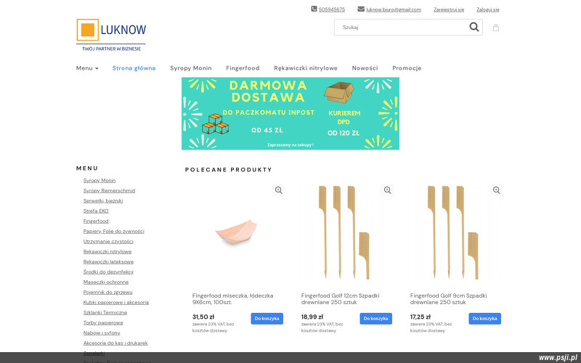The image size is (581, 363).
Task: Open Rękawiczki nitrylowe in top navigation
Action: 306,68
